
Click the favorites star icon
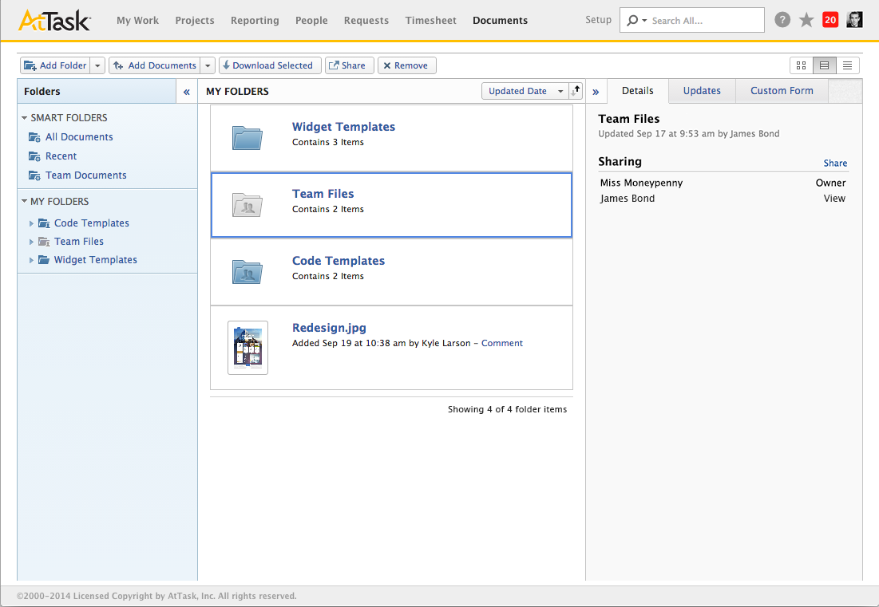click(x=806, y=20)
